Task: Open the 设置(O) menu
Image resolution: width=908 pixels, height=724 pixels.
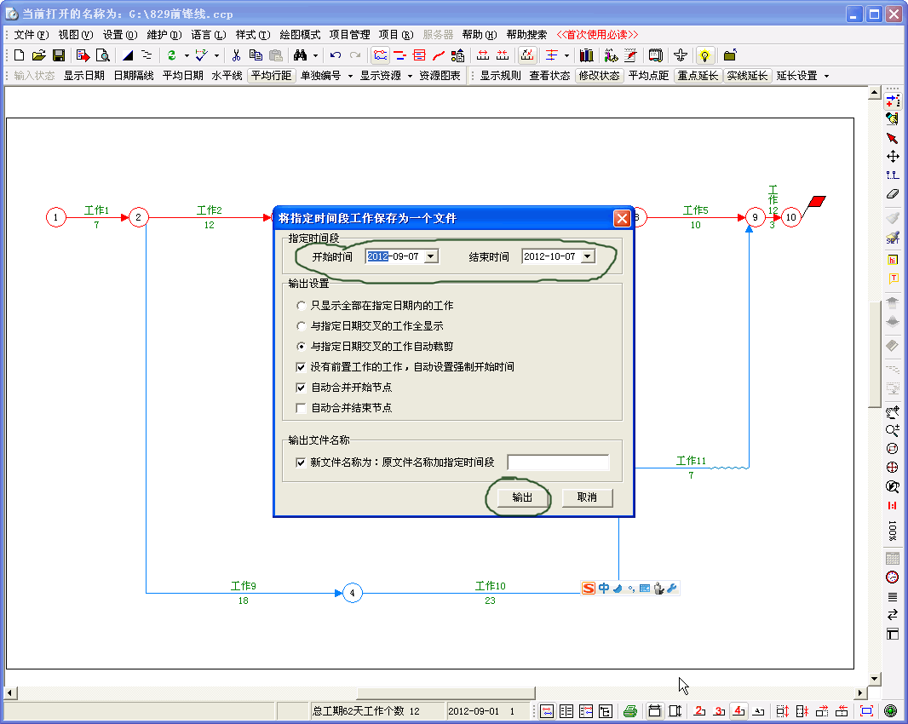Action: [x=120, y=35]
